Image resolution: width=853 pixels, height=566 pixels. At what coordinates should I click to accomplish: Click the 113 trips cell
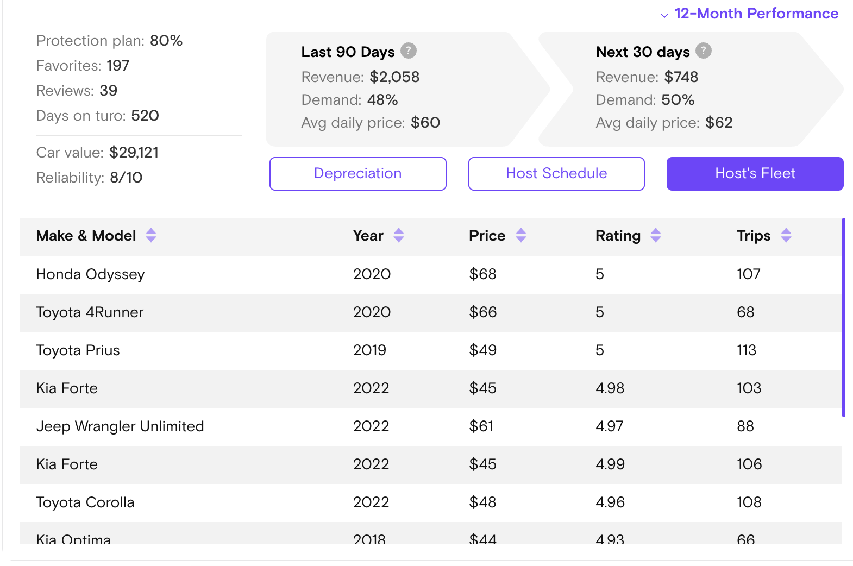click(x=747, y=350)
